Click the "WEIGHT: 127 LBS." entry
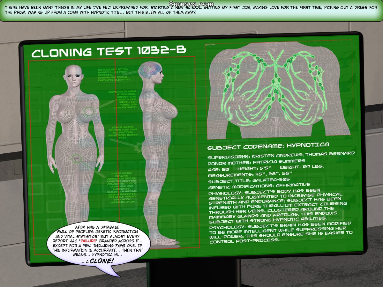 tap(302, 167)
